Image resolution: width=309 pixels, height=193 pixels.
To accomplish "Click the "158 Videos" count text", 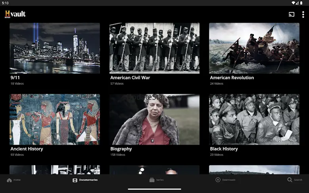I will (118, 155).
